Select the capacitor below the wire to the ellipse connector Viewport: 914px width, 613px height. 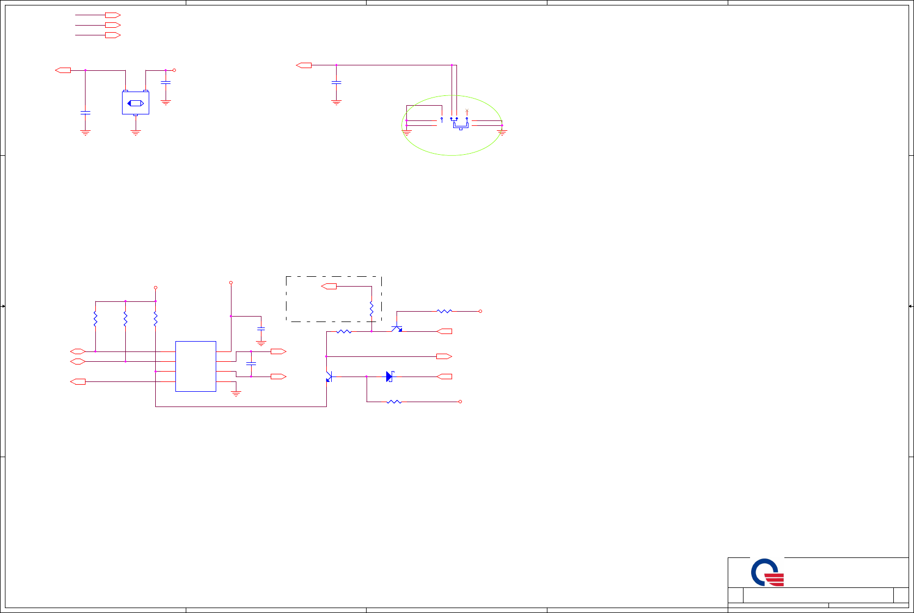pyautogui.click(x=336, y=83)
